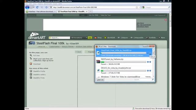Click the Google search engine icon

point(143,7)
